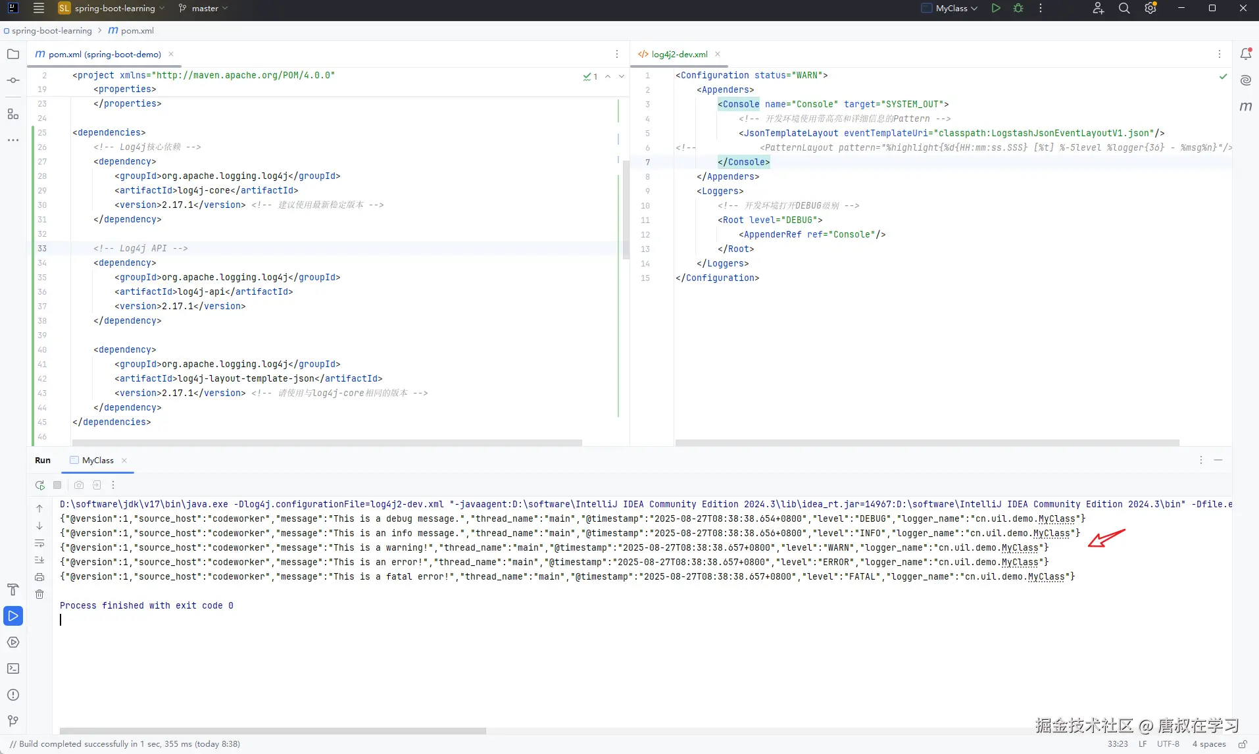Click pom.xml editor horizontal scrollbar
Image resolution: width=1259 pixels, height=754 pixels.
click(327, 443)
